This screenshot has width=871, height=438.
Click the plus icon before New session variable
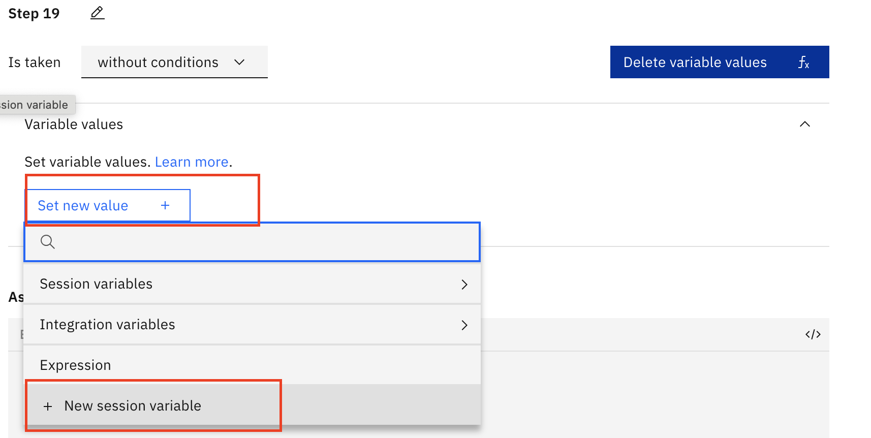[48, 406]
